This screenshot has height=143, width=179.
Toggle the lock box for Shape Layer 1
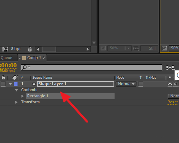point(3,84)
